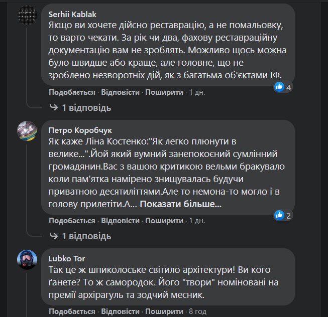Like Петро Коробчук's comment via Подобається
Viewport: 328px width, 317px height.
pos(72,221)
